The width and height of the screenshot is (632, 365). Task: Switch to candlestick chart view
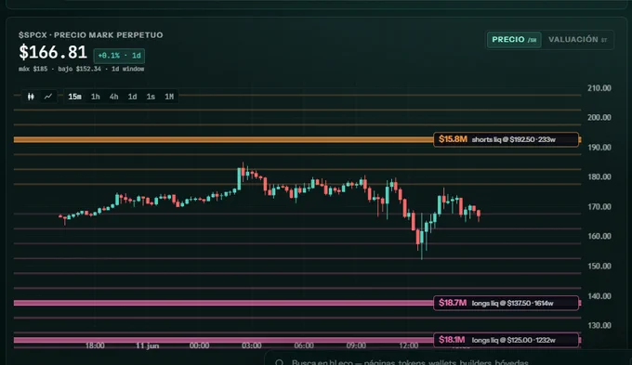[31, 97]
